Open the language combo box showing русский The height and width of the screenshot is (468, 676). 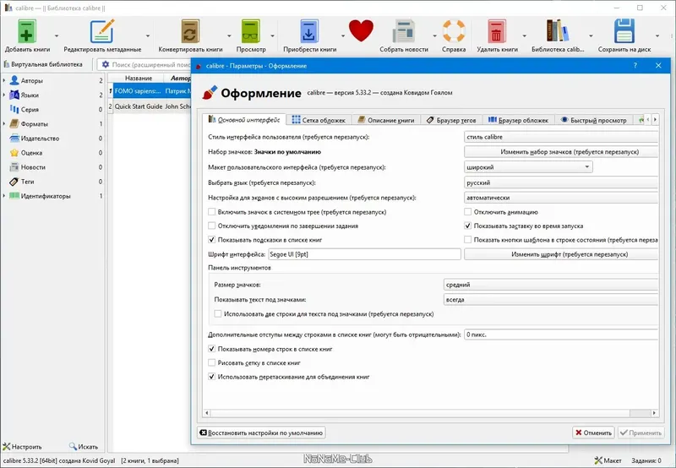561,182
